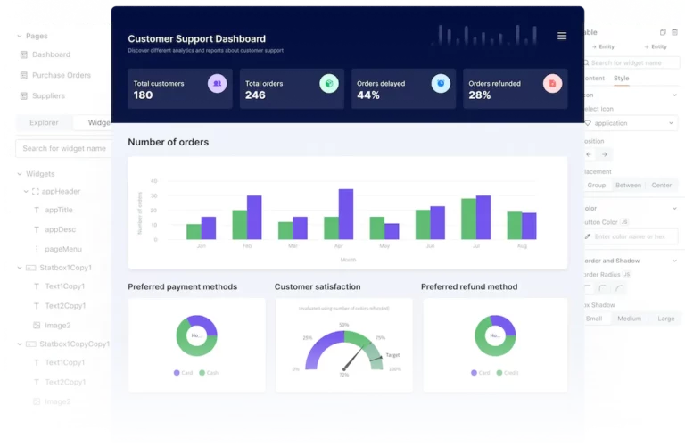This screenshot has width=685, height=447.
Task: Select Medium box shadow option
Action: click(x=629, y=319)
